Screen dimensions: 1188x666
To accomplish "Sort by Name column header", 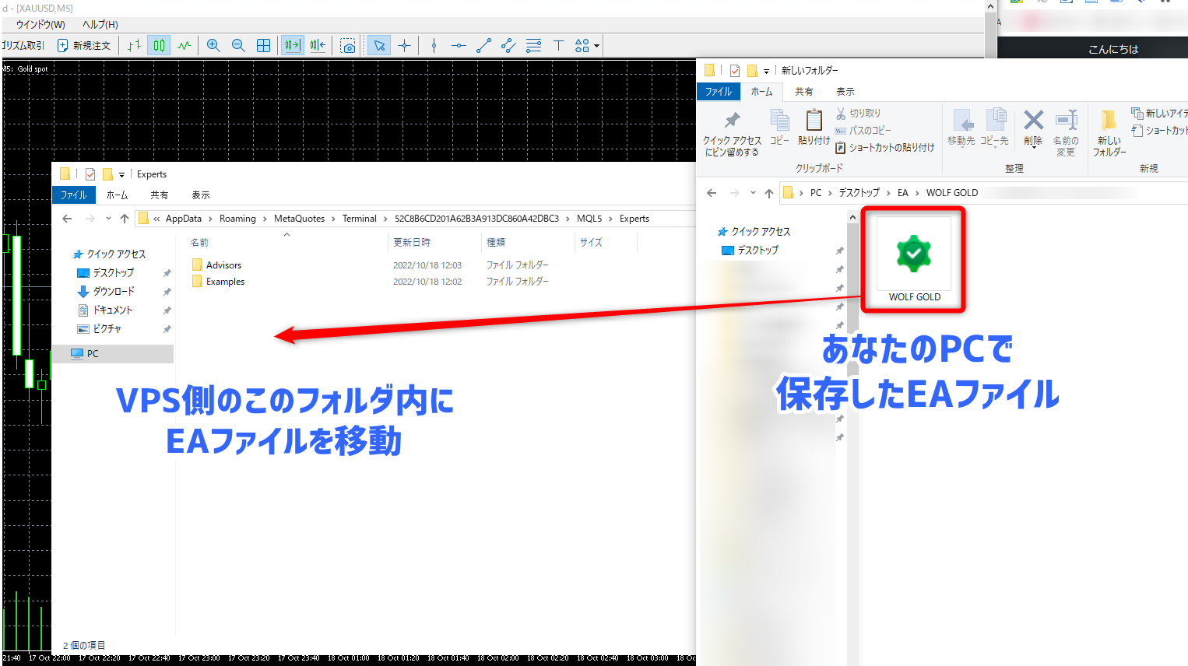I will click(x=200, y=243).
